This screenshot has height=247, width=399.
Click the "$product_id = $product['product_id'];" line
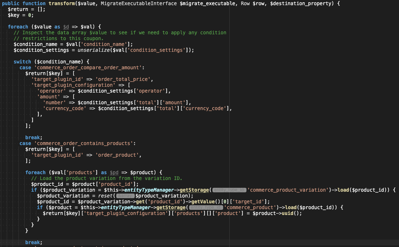pos(85,184)
